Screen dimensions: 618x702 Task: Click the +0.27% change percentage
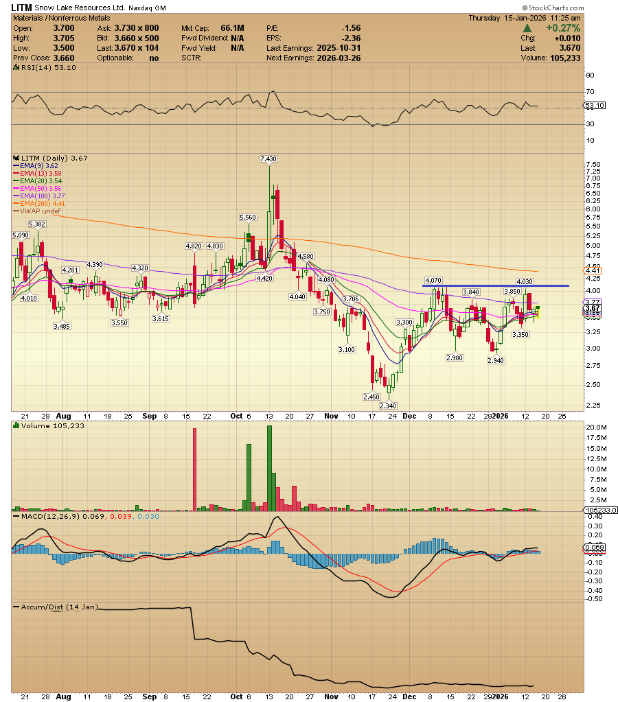tap(563, 28)
